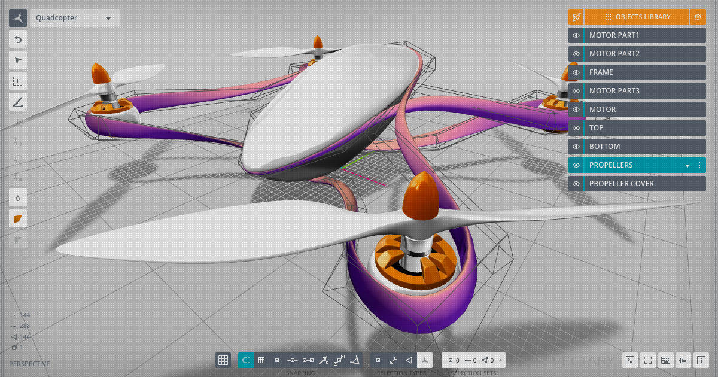
Task: Open the Quadcopter project name dropdown
Action: click(x=75, y=18)
